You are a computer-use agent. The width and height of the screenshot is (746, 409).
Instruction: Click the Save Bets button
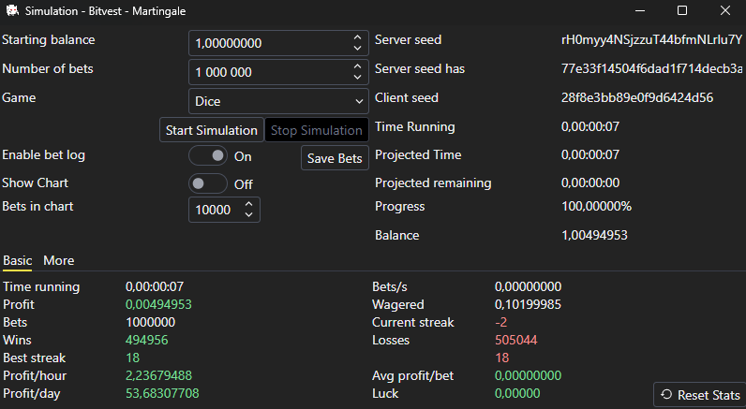click(x=335, y=158)
